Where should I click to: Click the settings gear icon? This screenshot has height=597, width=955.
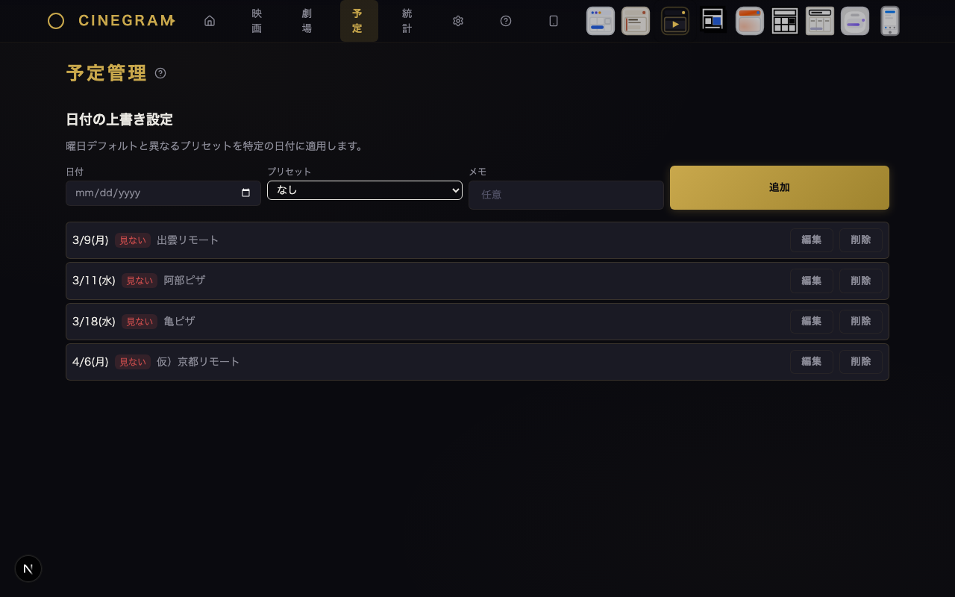click(x=458, y=21)
